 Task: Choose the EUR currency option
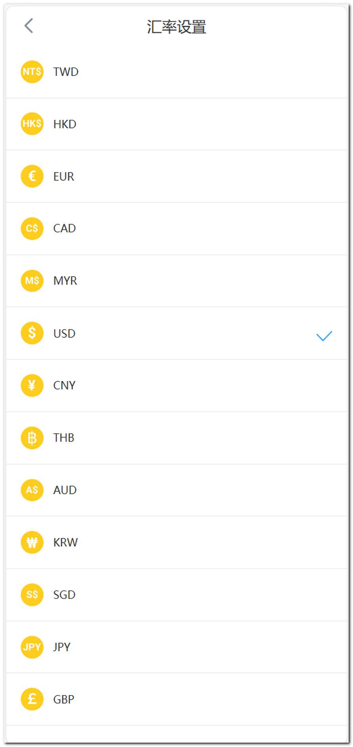click(64, 176)
